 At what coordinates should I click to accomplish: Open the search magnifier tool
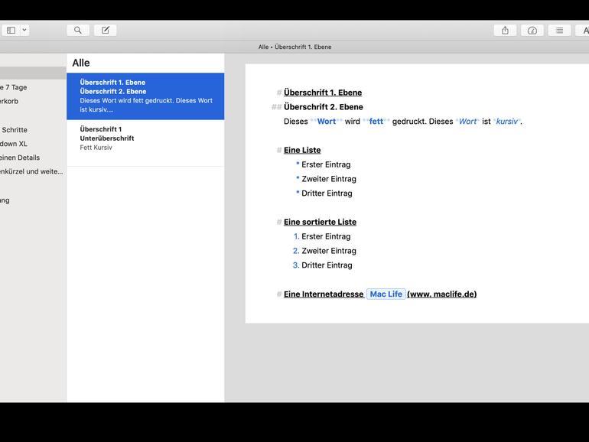[78, 31]
